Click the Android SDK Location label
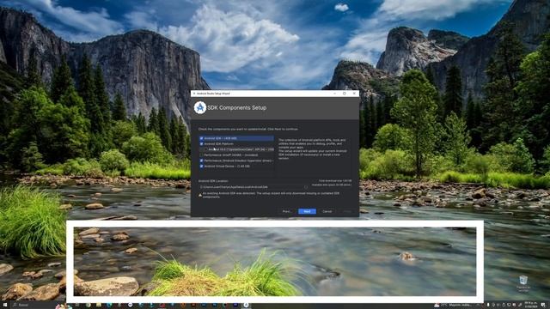The width and height of the screenshot is (550, 309). [213, 181]
